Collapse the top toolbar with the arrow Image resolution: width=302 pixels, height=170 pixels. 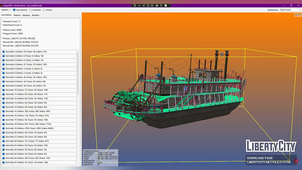pyautogui.click(x=169, y=5)
